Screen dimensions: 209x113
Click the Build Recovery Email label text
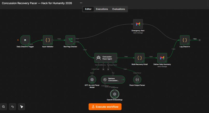tap(140, 64)
